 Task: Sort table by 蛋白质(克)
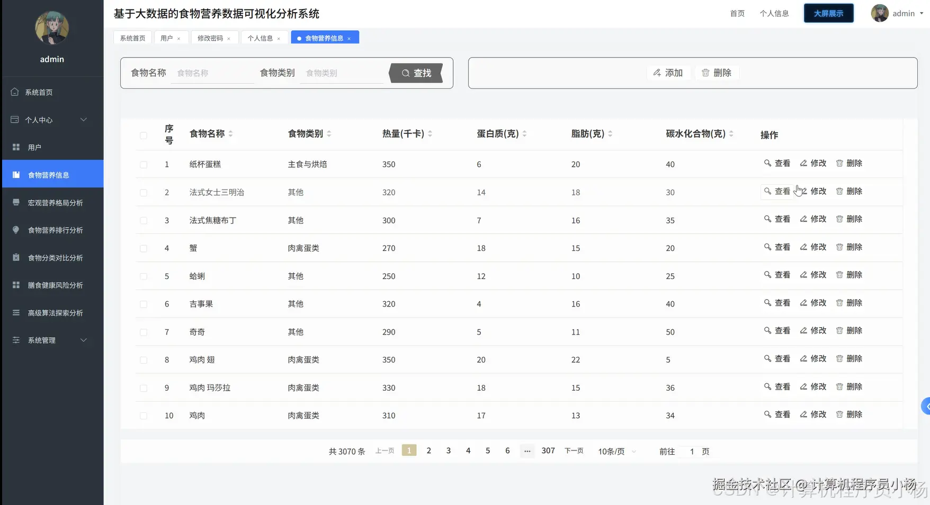point(524,134)
